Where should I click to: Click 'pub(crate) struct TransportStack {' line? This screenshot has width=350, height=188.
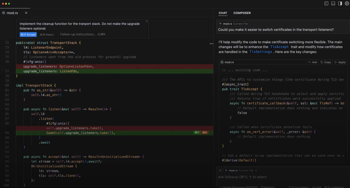[48, 43]
